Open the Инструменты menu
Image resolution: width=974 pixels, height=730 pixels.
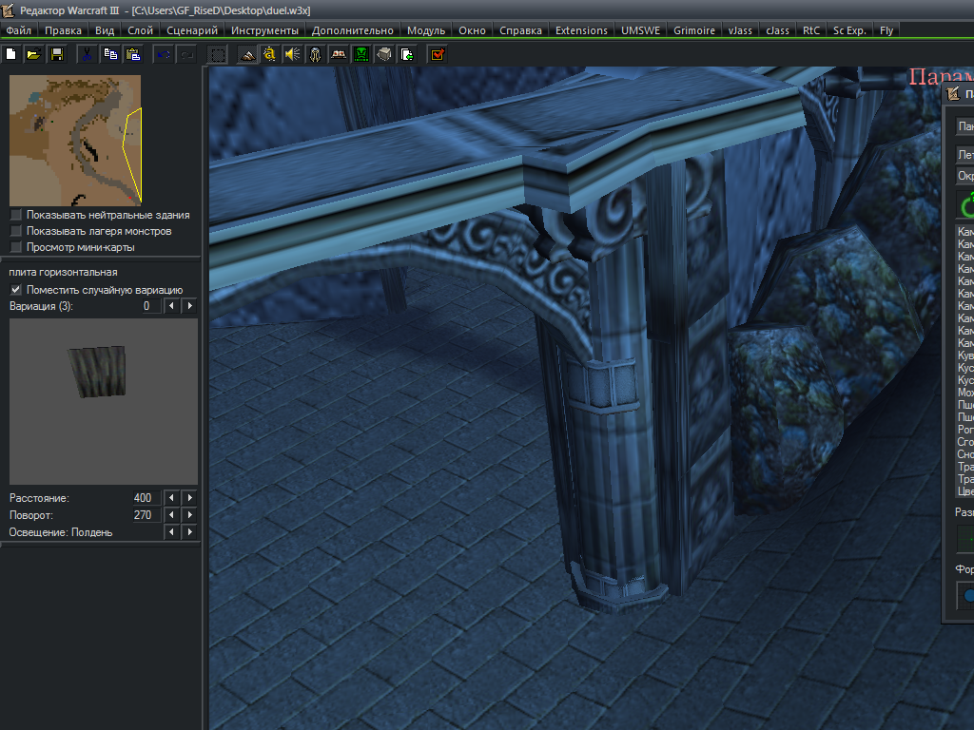click(264, 30)
